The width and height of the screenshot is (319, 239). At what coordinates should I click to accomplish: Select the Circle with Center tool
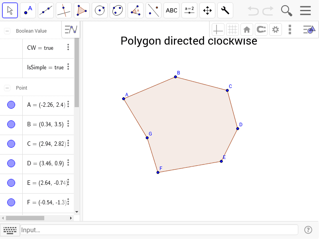[99, 10]
